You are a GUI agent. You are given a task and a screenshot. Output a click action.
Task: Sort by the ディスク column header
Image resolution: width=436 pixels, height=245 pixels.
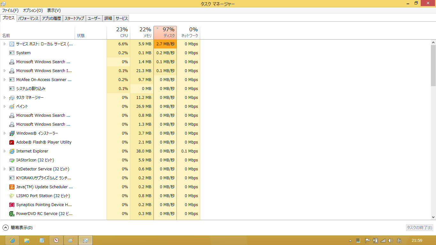(165, 33)
